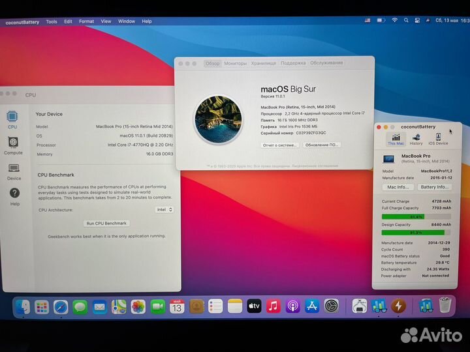
Task: Open Music from the Dock
Action: point(274,306)
